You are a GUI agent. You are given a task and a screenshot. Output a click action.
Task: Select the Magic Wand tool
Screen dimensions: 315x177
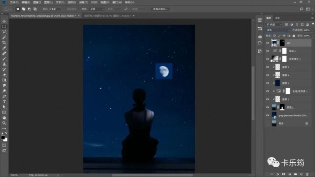[x=4, y=37]
